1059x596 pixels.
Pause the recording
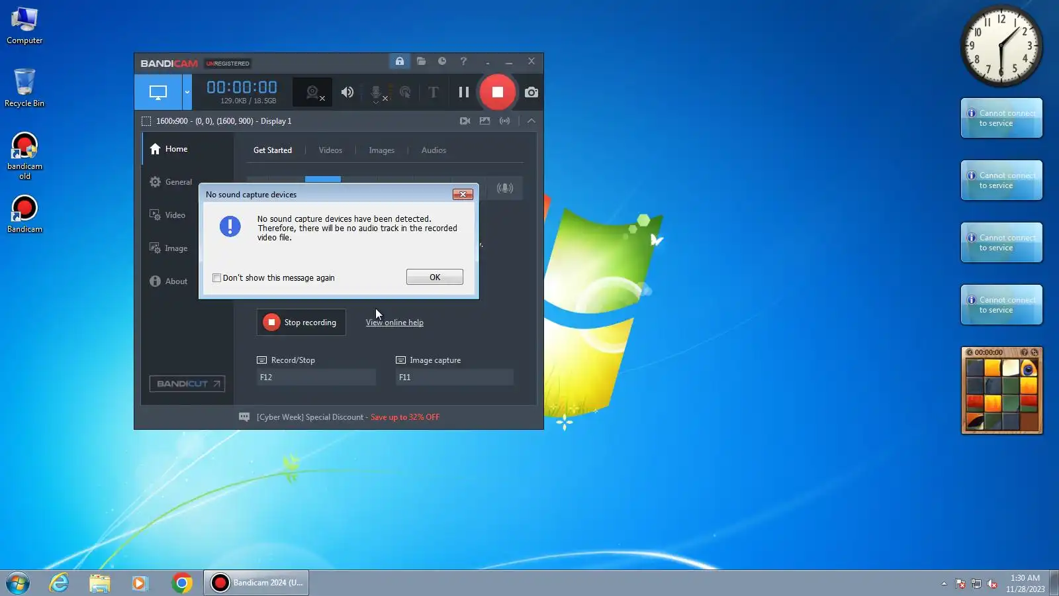pyautogui.click(x=463, y=92)
